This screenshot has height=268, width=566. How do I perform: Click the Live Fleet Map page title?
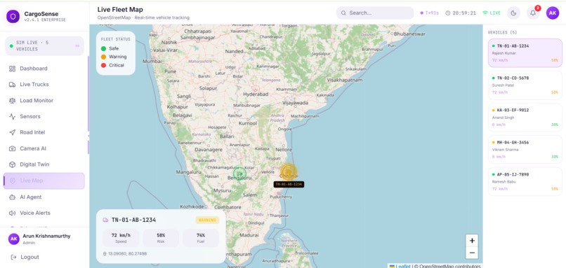(120, 10)
